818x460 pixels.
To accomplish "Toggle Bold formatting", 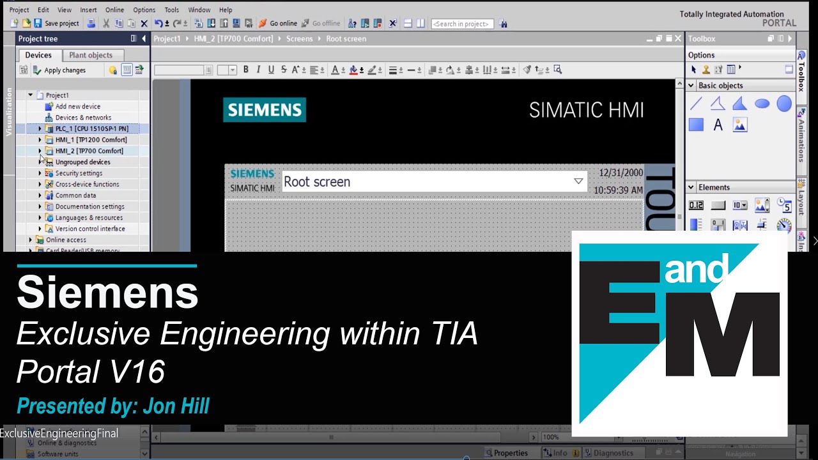I will (x=245, y=70).
